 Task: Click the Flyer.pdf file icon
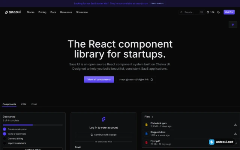pyautogui.click(x=146, y=142)
